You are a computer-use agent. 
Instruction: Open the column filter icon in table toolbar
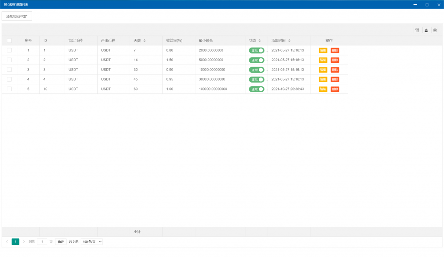pos(417,30)
